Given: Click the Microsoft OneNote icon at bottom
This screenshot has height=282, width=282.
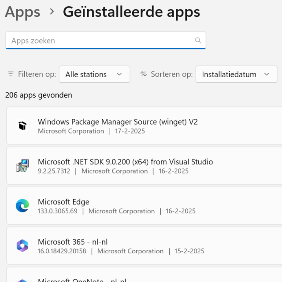Looking at the screenshot, I should click(22, 281).
